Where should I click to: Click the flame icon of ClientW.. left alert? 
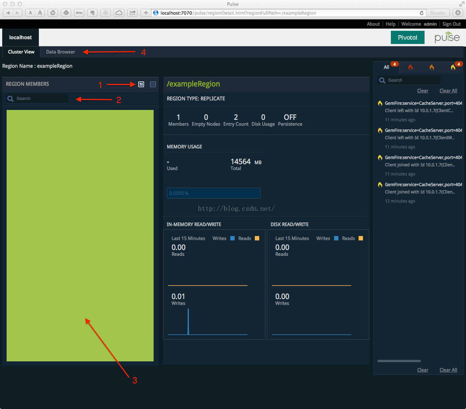coord(380,130)
